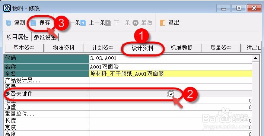Select the 净重 row label
The image size is (264, 136).
coord(47,107)
